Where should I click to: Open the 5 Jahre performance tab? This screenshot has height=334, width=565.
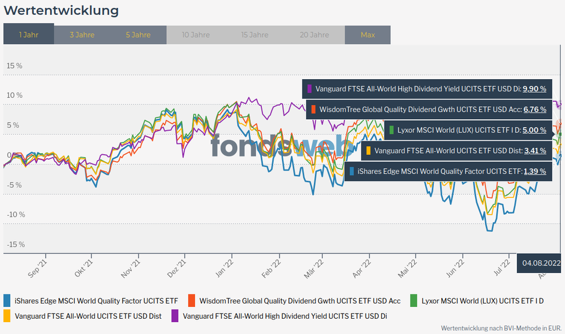[138, 34]
